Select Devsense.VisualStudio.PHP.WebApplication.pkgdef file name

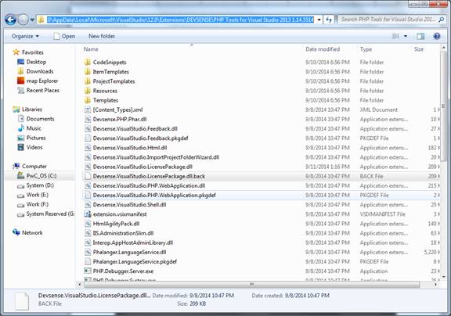154,195
